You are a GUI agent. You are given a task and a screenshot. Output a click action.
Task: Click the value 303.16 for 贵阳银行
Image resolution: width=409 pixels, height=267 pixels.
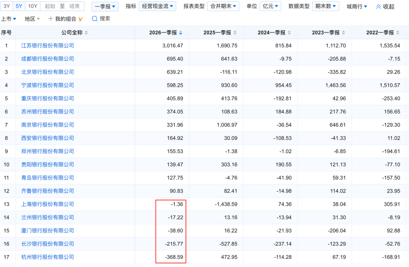(229, 165)
